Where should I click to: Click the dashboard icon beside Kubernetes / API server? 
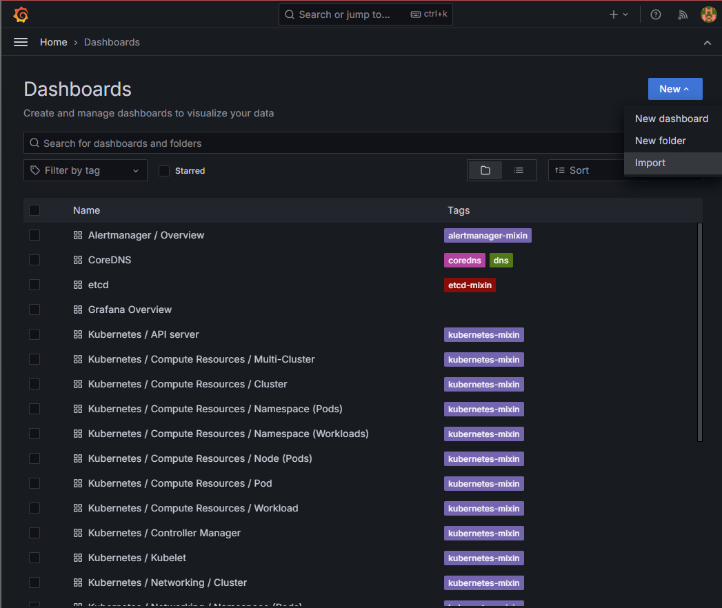tap(78, 334)
